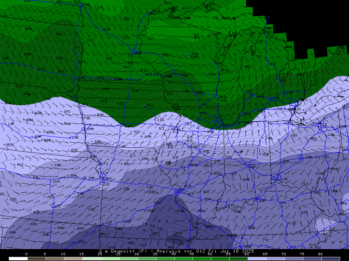Click the MSN station label

(200, 93)
